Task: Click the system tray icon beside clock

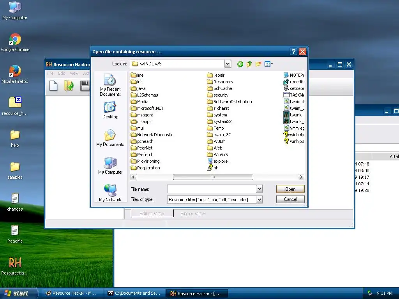Action: (x=370, y=293)
